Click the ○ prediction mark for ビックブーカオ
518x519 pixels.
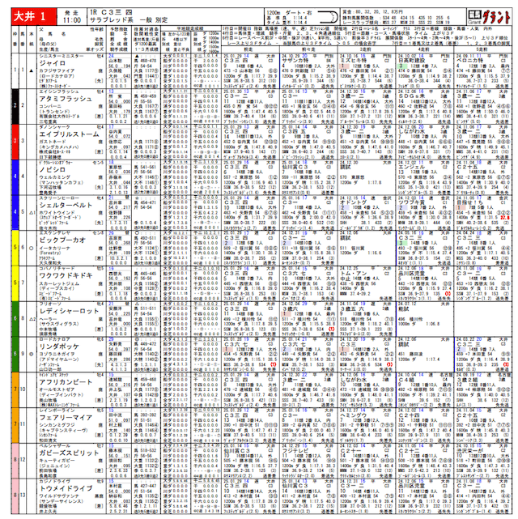tap(32, 248)
